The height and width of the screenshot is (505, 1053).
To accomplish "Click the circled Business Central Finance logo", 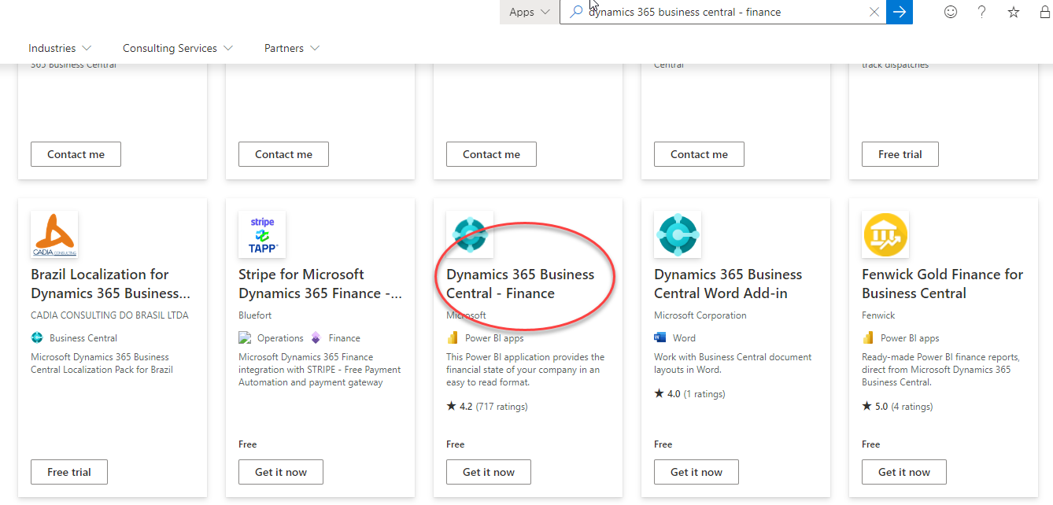I will 470,234.
